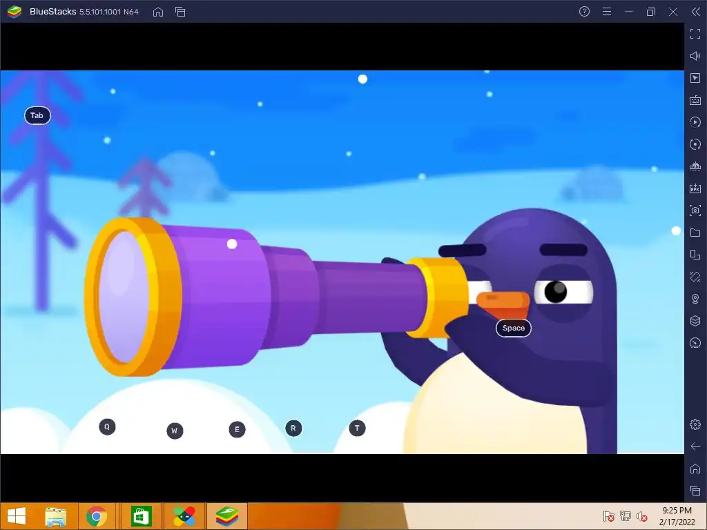The height and width of the screenshot is (530, 707).
Task: Install an APK using the APK icon
Action: pyautogui.click(x=695, y=188)
